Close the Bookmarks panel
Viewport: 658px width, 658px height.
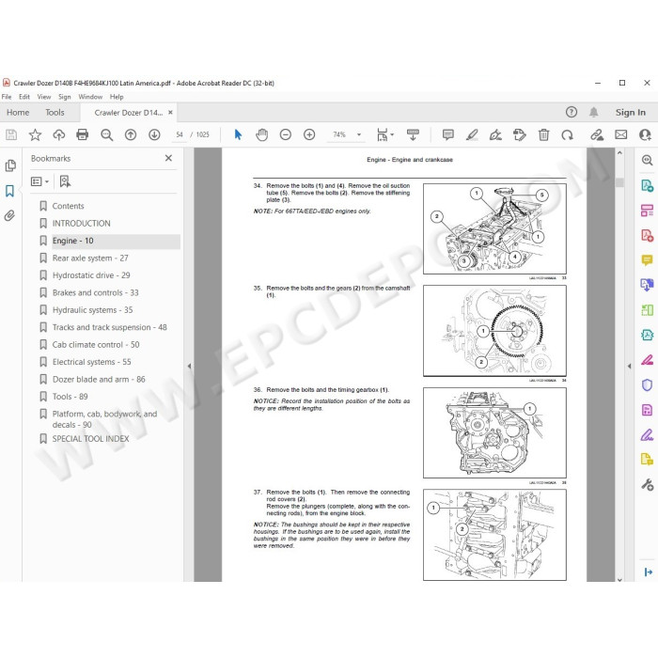click(168, 158)
